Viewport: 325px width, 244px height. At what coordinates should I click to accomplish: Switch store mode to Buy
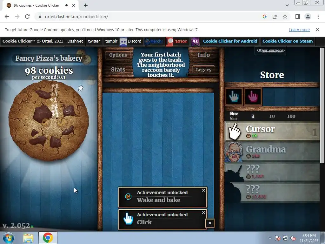pos(234,114)
